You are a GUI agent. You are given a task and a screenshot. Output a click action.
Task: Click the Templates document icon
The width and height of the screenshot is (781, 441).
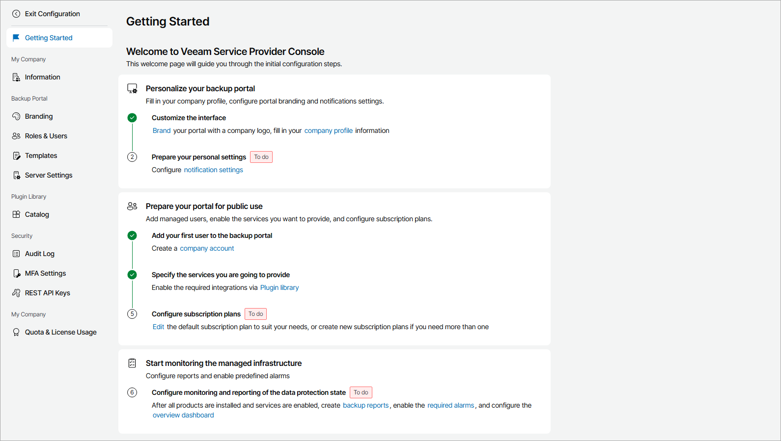click(x=16, y=156)
